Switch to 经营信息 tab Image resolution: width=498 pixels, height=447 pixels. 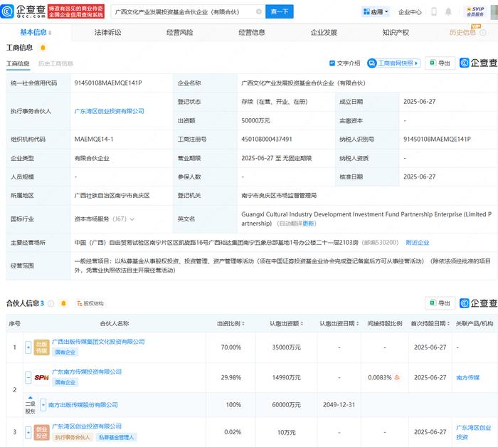pyautogui.click(x=252, y=33)
